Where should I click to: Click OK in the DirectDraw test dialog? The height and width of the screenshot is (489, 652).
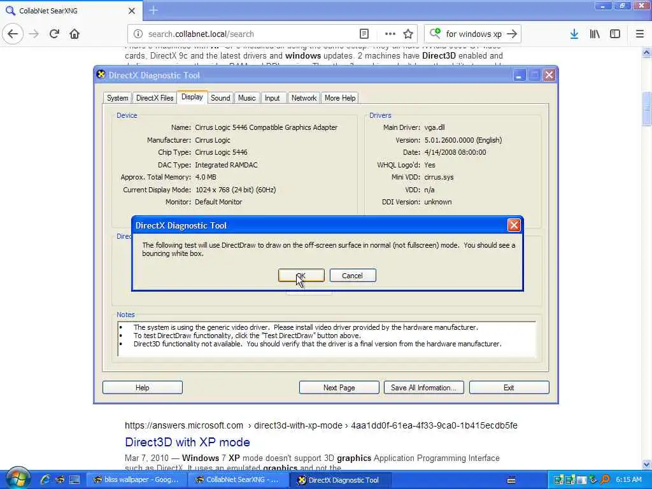(x=301, y=275)
